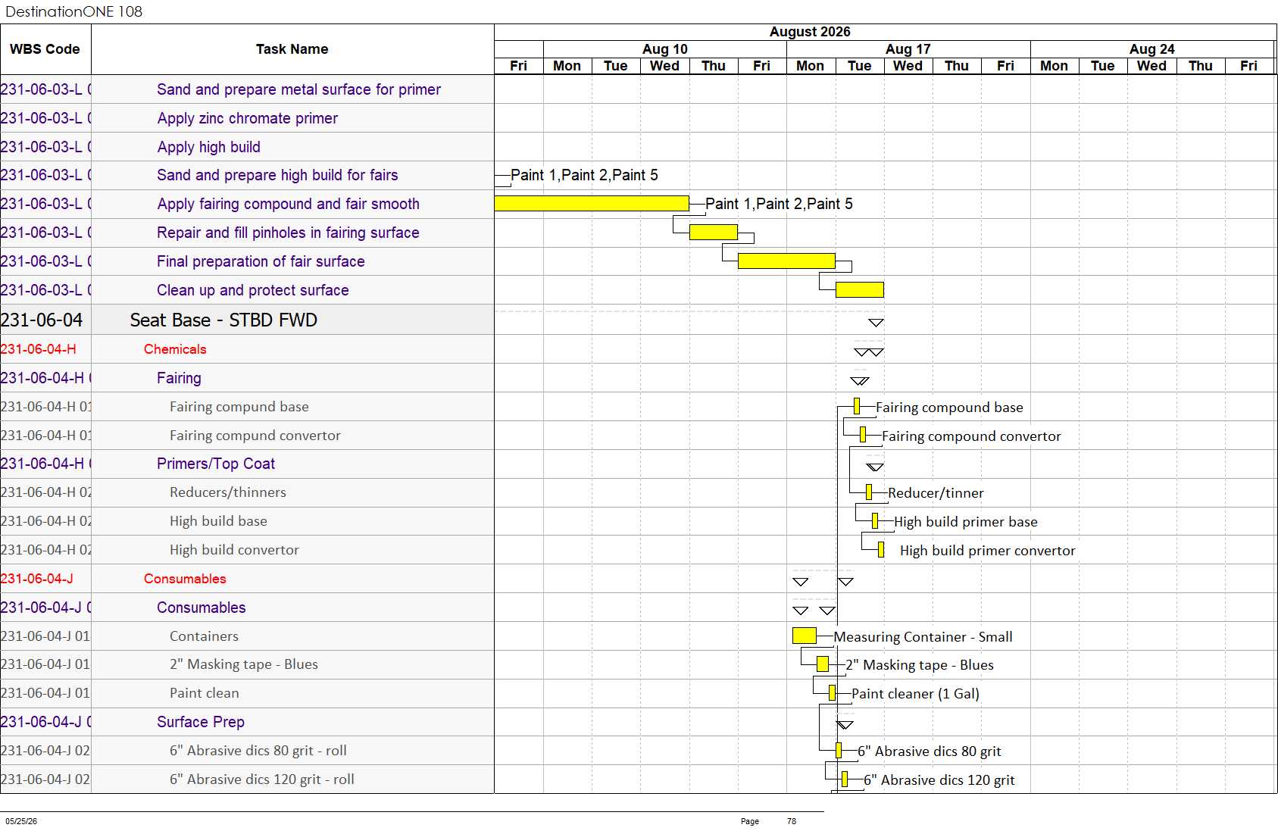The height and width of the screenshot is (831, 1278).
Task: Select task "High build convertor"
Action: [234, 550]
